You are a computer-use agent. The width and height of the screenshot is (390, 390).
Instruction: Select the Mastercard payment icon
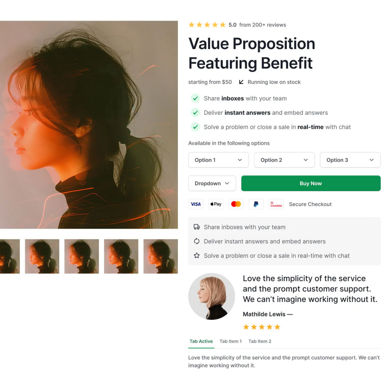236,204
